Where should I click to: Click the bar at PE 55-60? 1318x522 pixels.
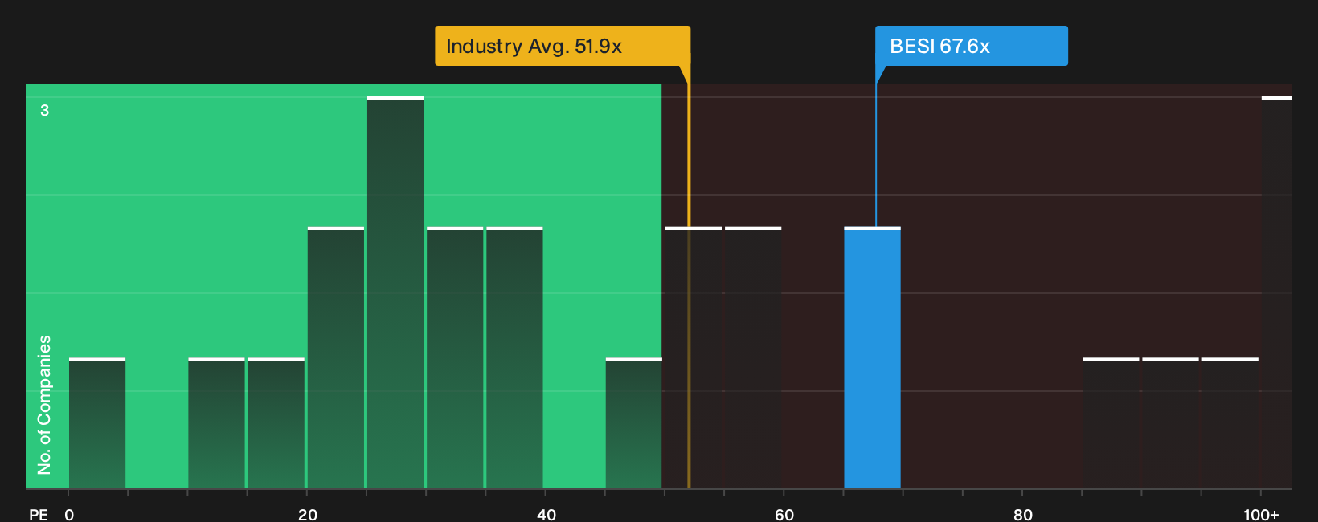click(x=753, y=358)
